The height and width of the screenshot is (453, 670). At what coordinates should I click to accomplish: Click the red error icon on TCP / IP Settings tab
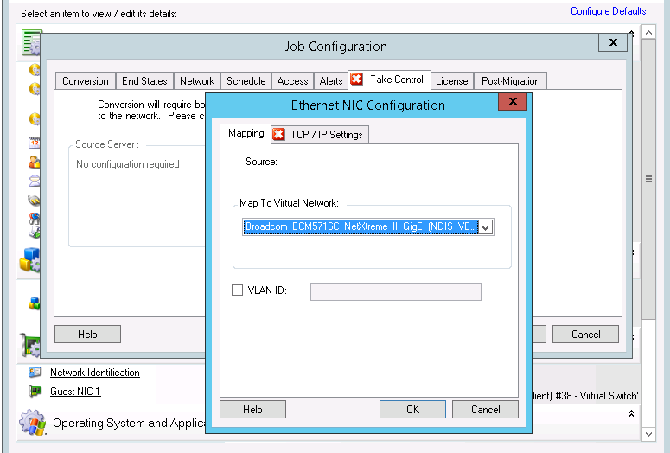point(278,134)
